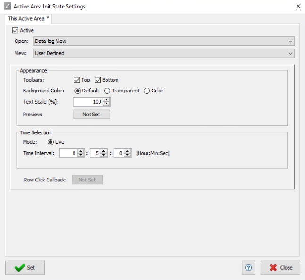Switch to This Active Area tab

pyautogui.click(x=28, y=19)
